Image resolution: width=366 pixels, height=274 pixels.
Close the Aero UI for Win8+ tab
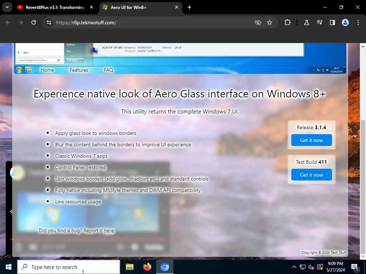(177, 7)
